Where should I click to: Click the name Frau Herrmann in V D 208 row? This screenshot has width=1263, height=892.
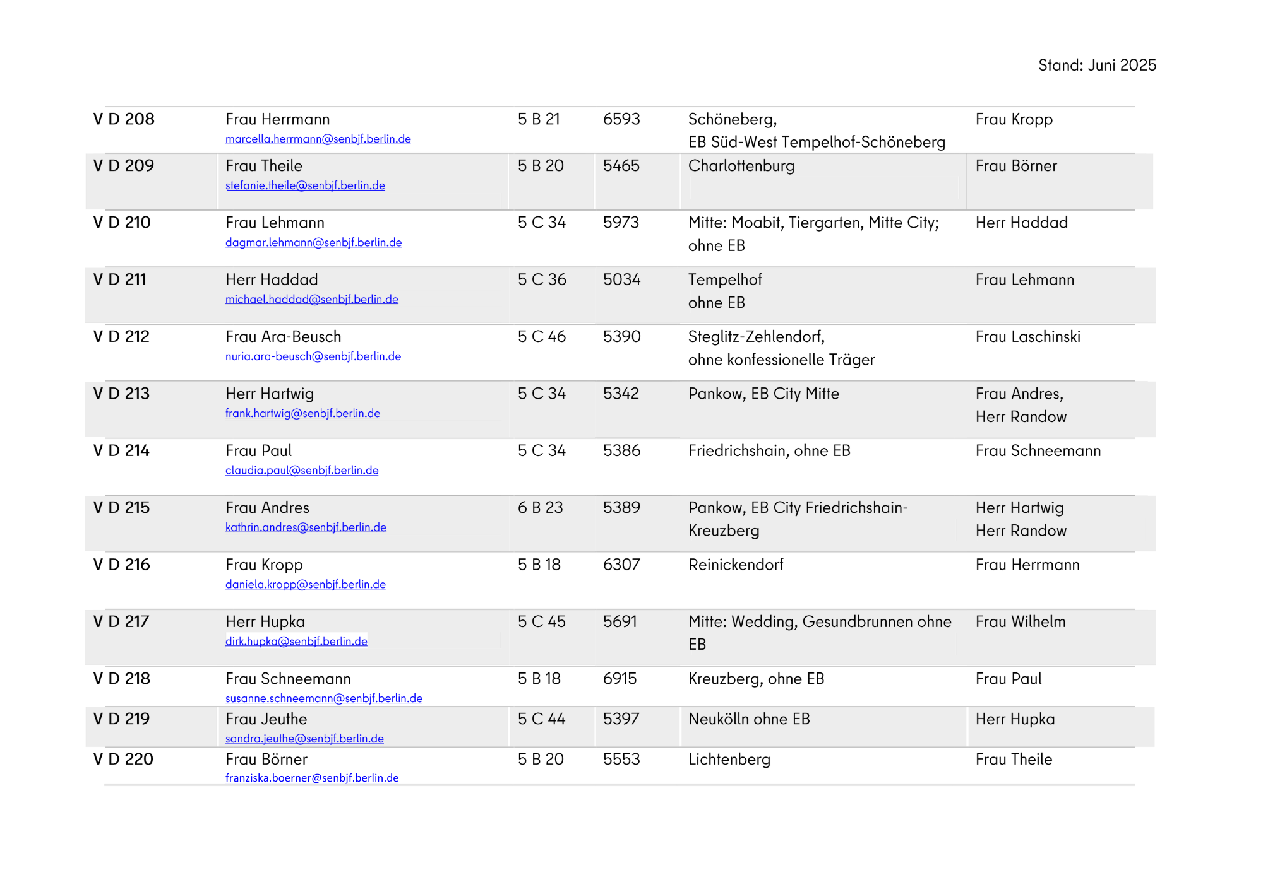(277, 119)
